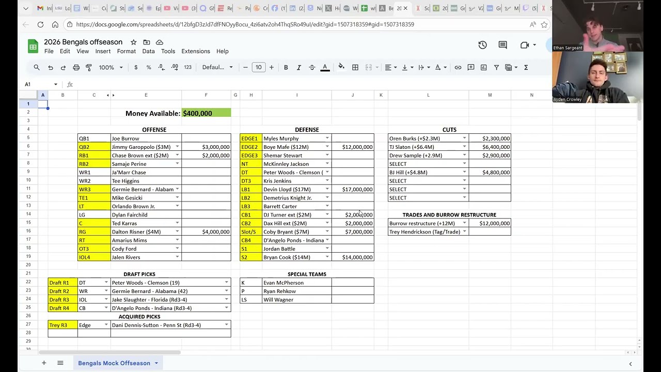Open the functions sigma menu
This screenshot has width=661, height=372.
pos(526,67)
